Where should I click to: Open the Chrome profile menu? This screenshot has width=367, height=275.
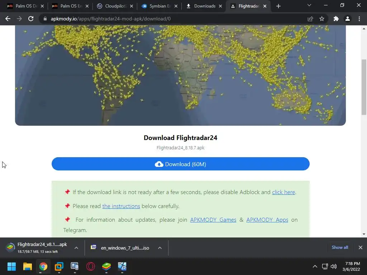348,19
